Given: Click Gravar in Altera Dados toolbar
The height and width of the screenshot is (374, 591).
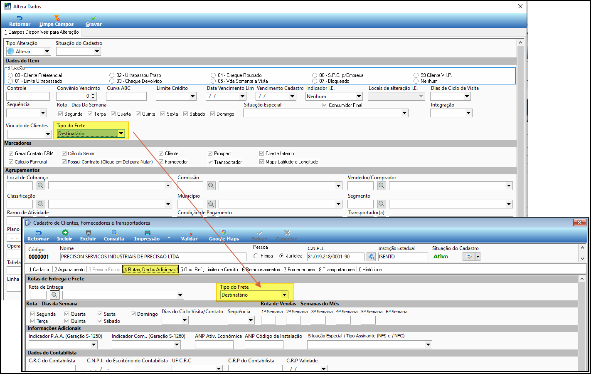Looking at the screenshot, I should (x=94, y=21).
